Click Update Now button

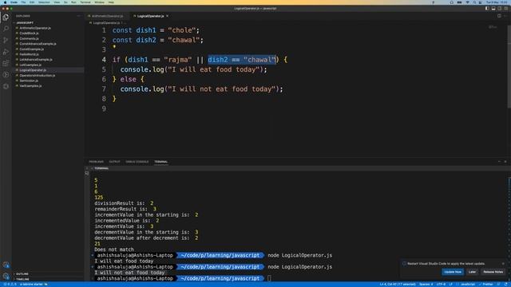[x=453, y=272]
